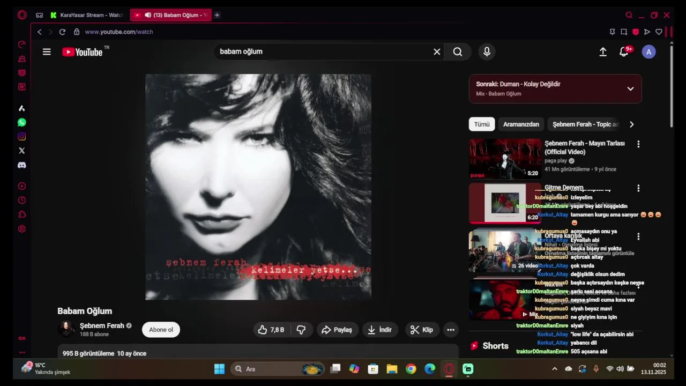Open File Explorer from taskbar
The height and width of the screenshot is (386, 686).
(x=392, y=369)
